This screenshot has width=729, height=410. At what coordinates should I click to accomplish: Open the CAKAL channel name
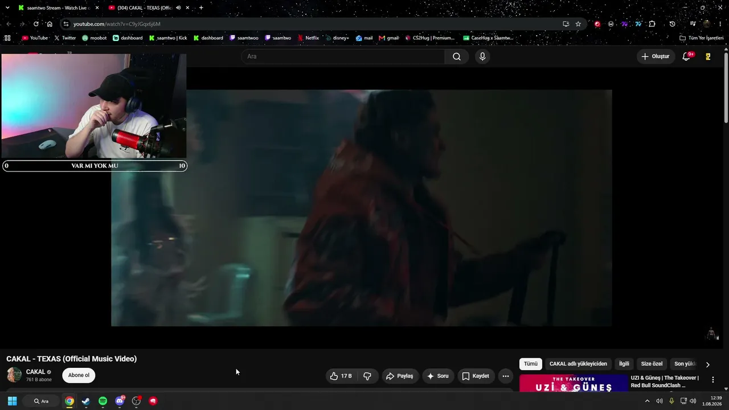click(x=35, y=372)
